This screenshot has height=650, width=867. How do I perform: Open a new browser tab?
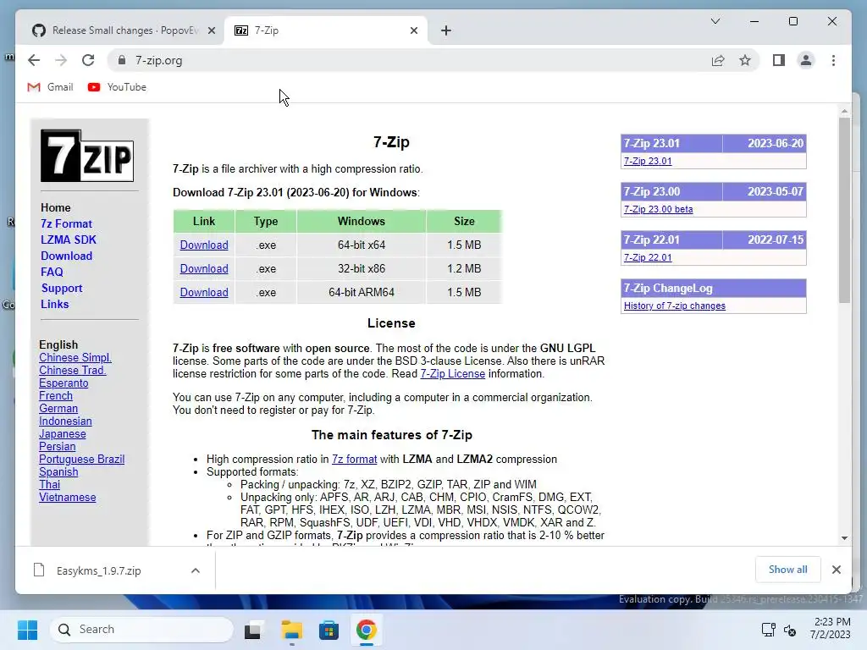click(x=446, y=30)
